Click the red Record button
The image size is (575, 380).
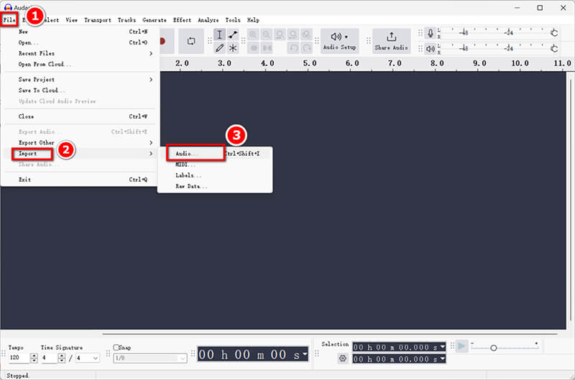click(162, 41)
